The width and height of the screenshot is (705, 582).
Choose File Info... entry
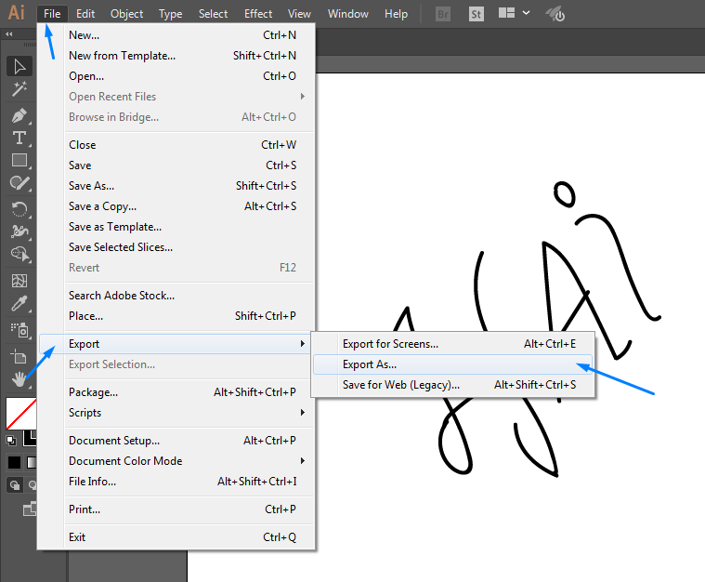pyautogui.click(x=176, y=482)
